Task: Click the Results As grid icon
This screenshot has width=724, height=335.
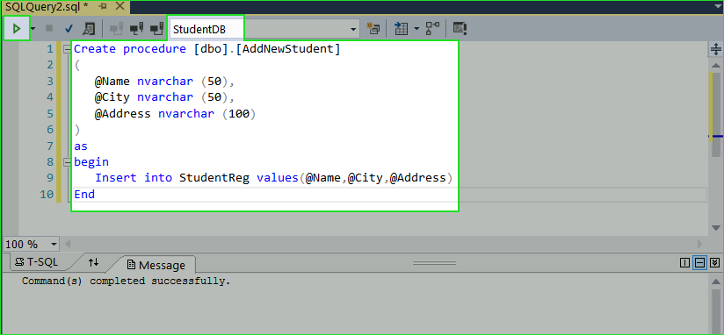Action: (x=402, y=29)
